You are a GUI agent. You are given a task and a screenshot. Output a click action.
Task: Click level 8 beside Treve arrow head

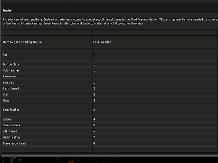point(94,143)
